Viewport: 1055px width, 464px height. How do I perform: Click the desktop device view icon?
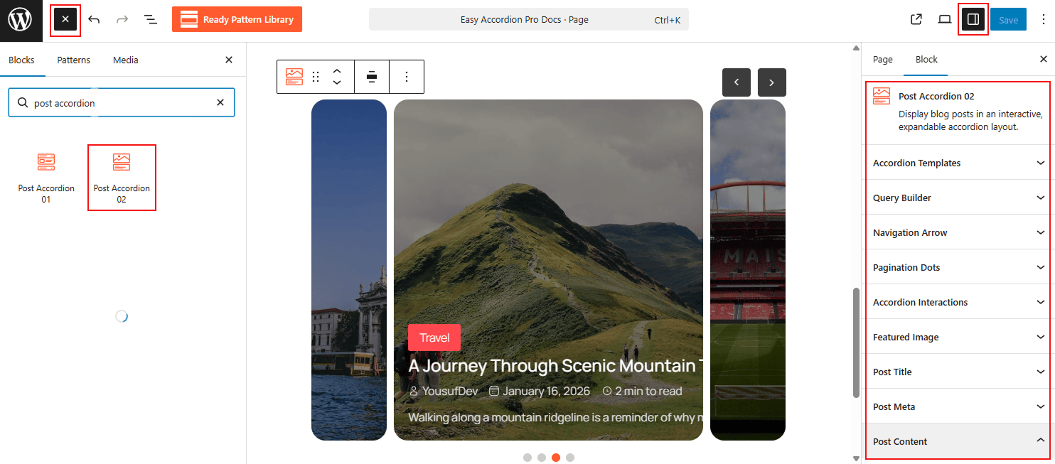click(944, 20)
